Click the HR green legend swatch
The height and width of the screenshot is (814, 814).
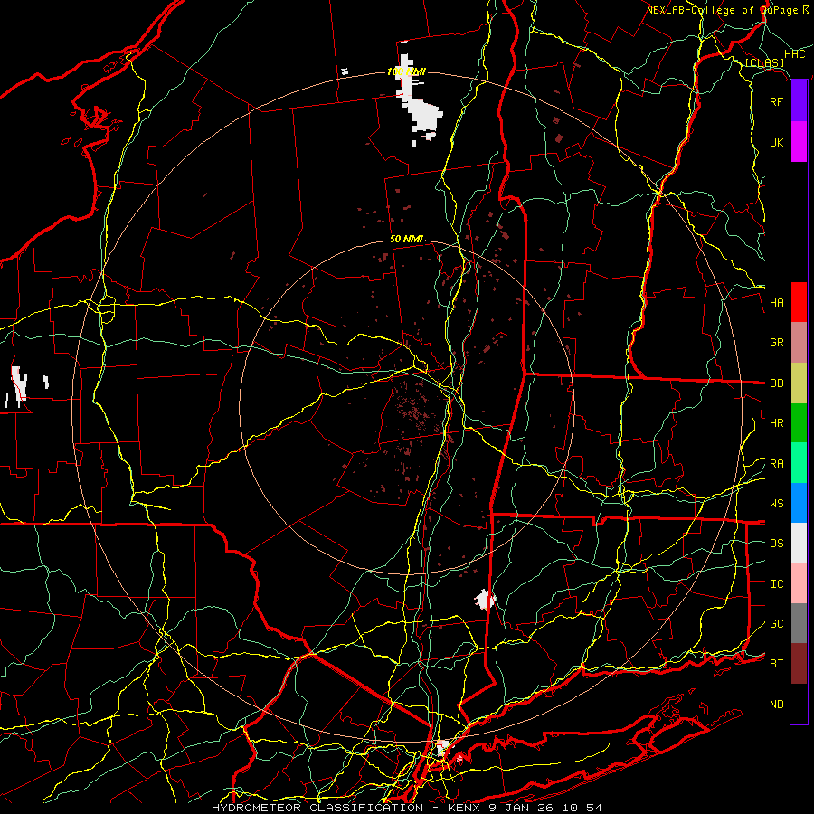pyautogui.click(x=799, y=423)
